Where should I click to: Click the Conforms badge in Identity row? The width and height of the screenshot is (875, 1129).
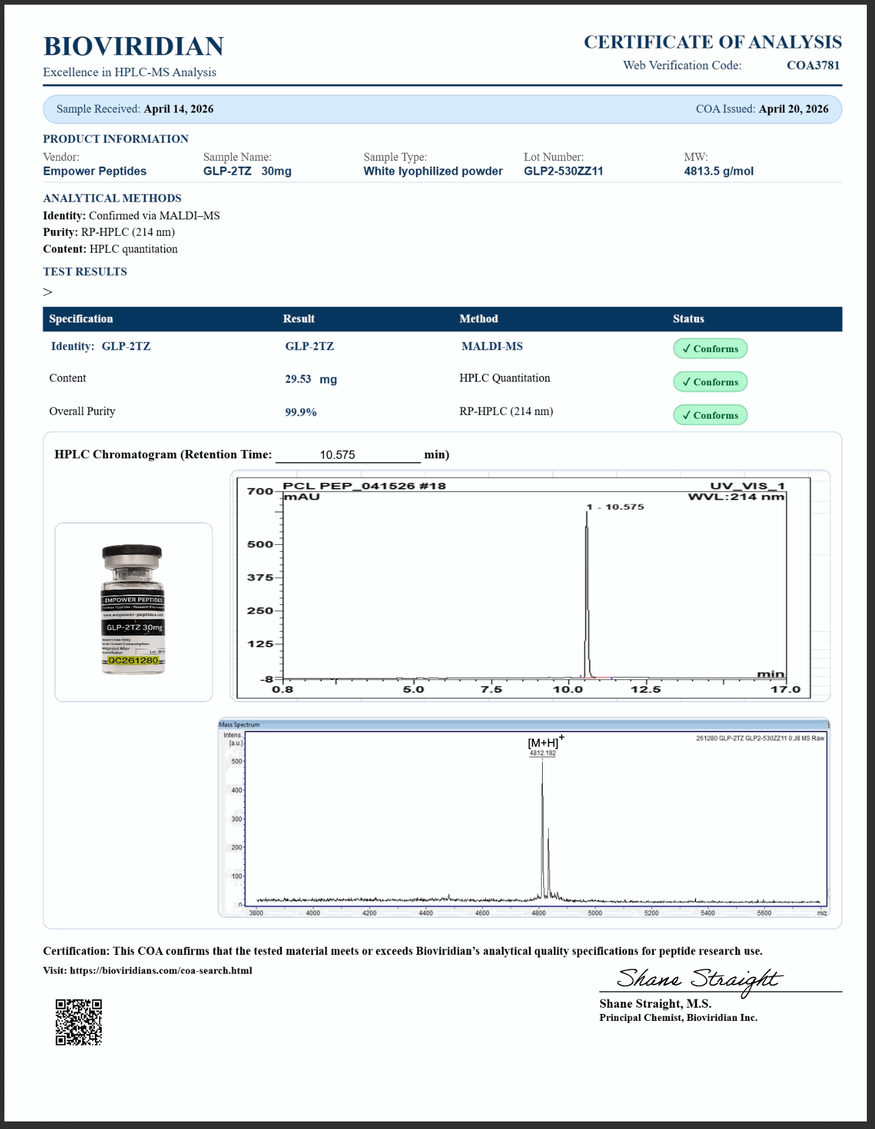[x=710, y=349]
